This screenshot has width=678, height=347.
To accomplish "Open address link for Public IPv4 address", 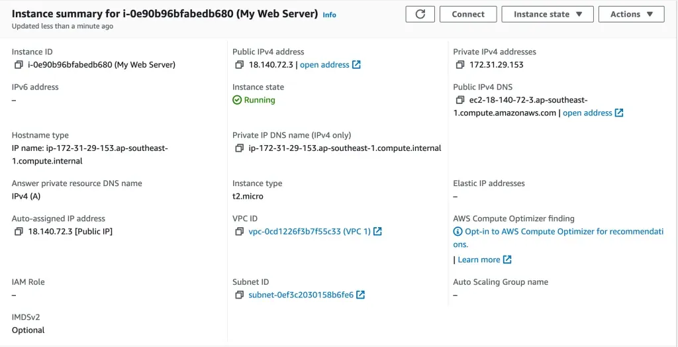I will (324, 65).
